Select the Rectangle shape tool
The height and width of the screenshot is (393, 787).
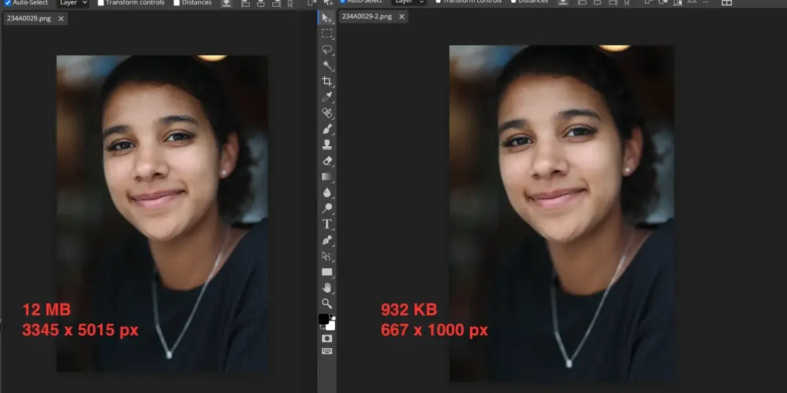[x=327, y=272]
